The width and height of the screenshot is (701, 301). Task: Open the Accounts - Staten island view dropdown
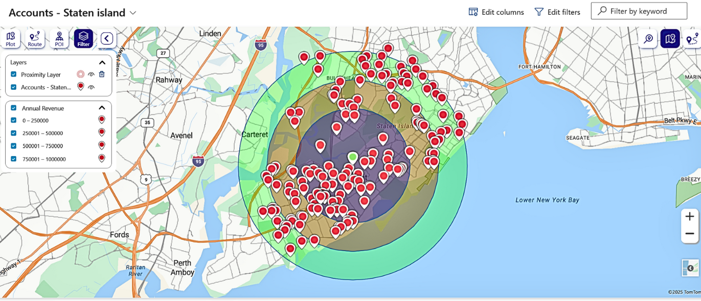coord(133,13)
